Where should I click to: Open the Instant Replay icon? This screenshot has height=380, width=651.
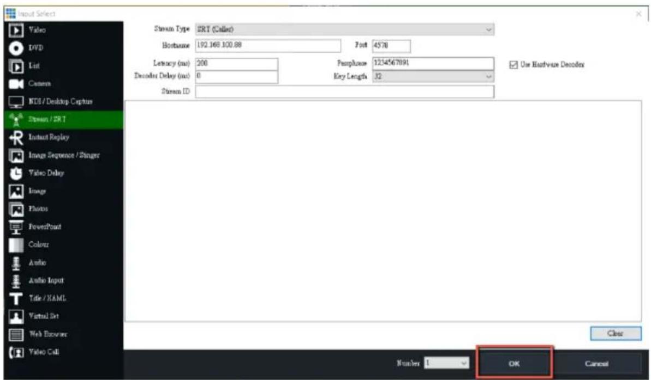(16, 138)
